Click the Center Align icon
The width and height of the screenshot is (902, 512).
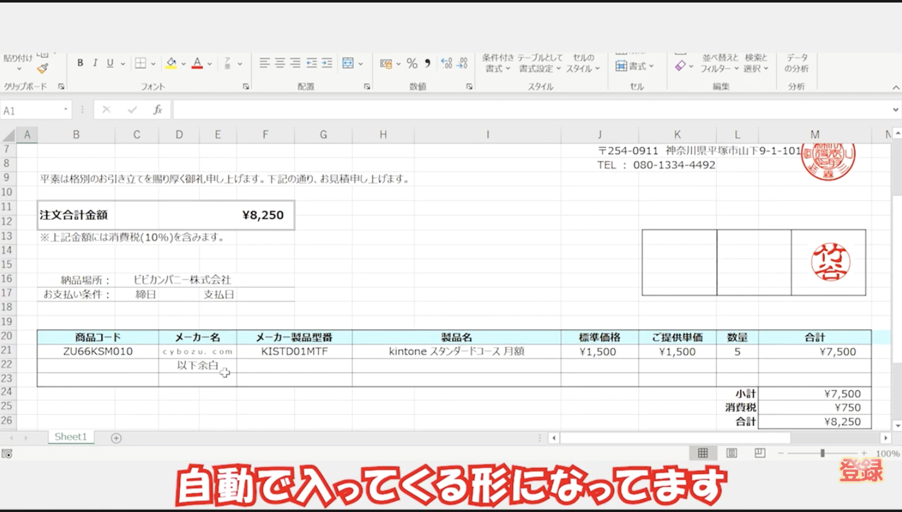[279, 64]
